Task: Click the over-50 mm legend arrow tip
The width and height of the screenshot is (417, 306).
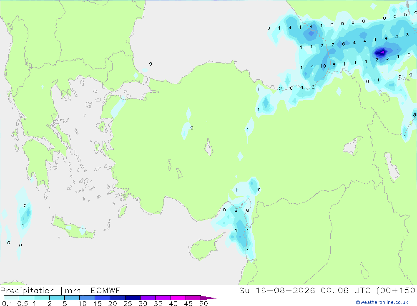Action: [208, 298]
